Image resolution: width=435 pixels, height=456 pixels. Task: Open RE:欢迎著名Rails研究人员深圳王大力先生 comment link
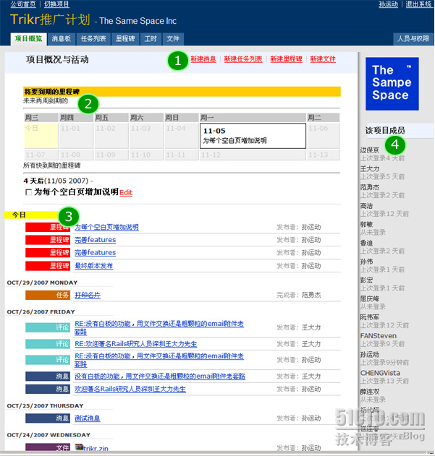136,344
